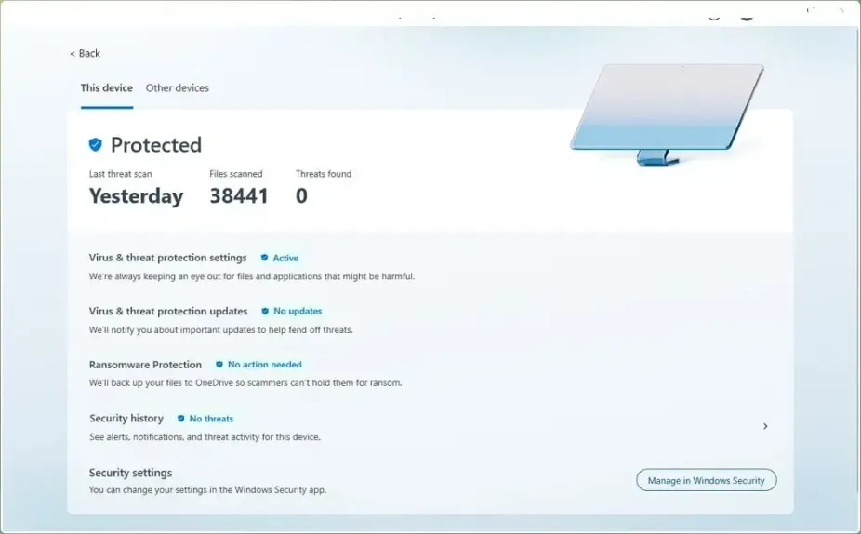Click the desktop monitor illustration
Image resolution: width=861 pixels, height=534 pixels.
666,113
